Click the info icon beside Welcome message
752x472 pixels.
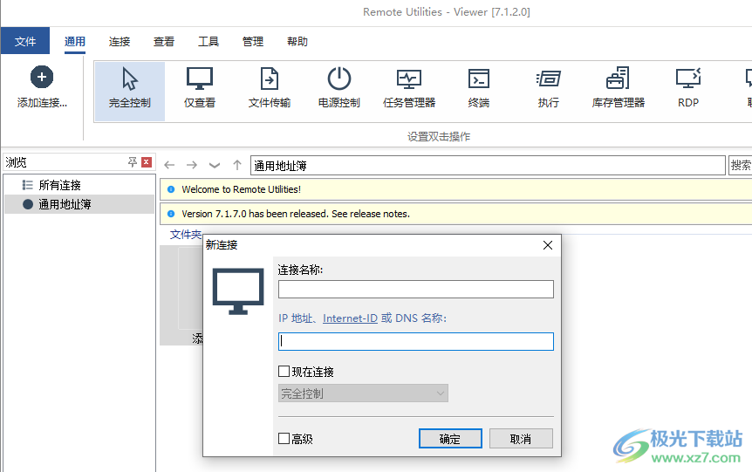(171, 189)
